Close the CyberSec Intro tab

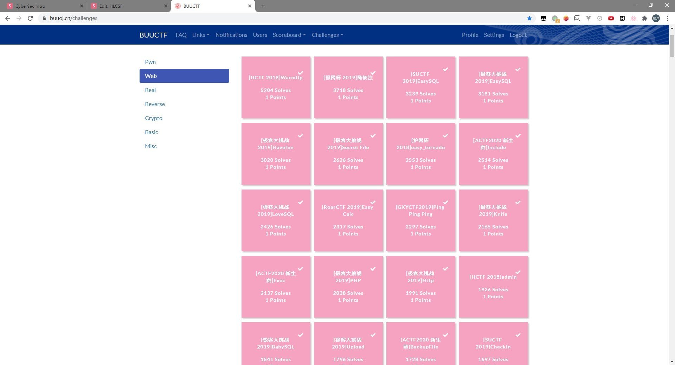tap(81, 6)
